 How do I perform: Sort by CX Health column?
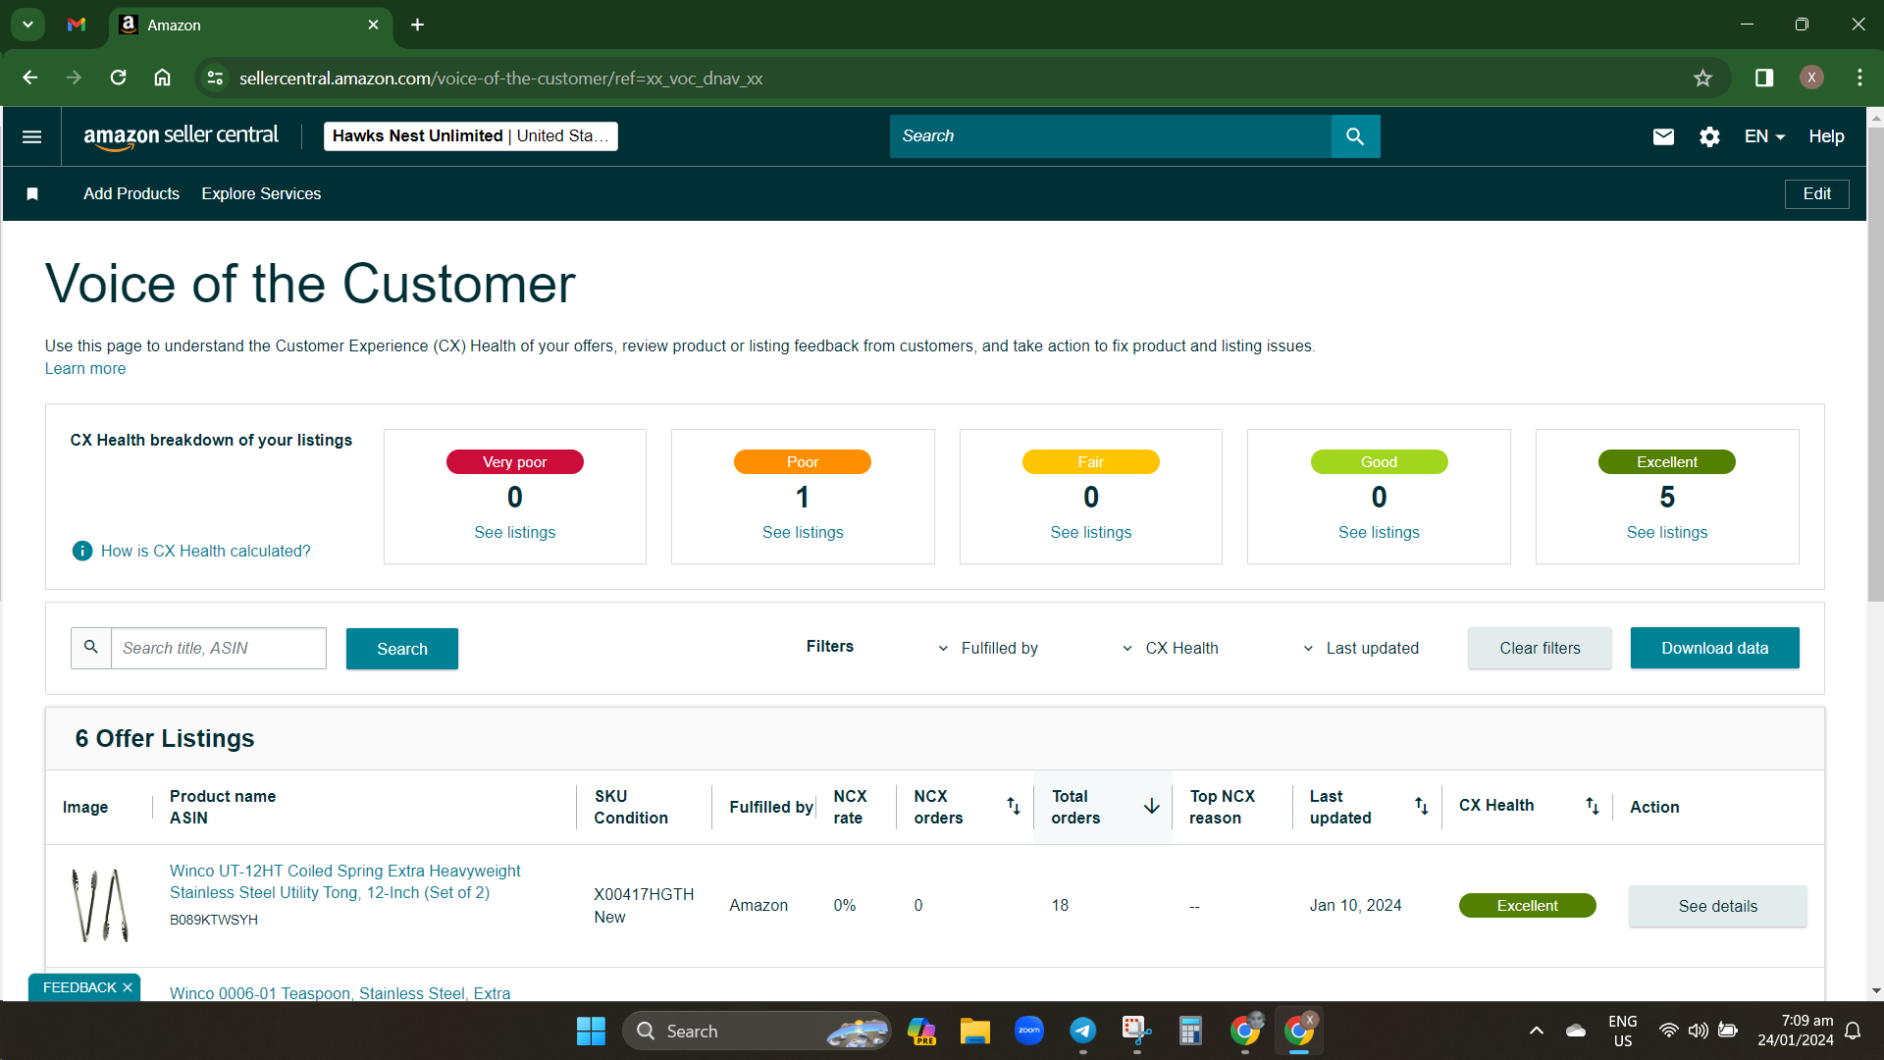tap(1592, 806)
